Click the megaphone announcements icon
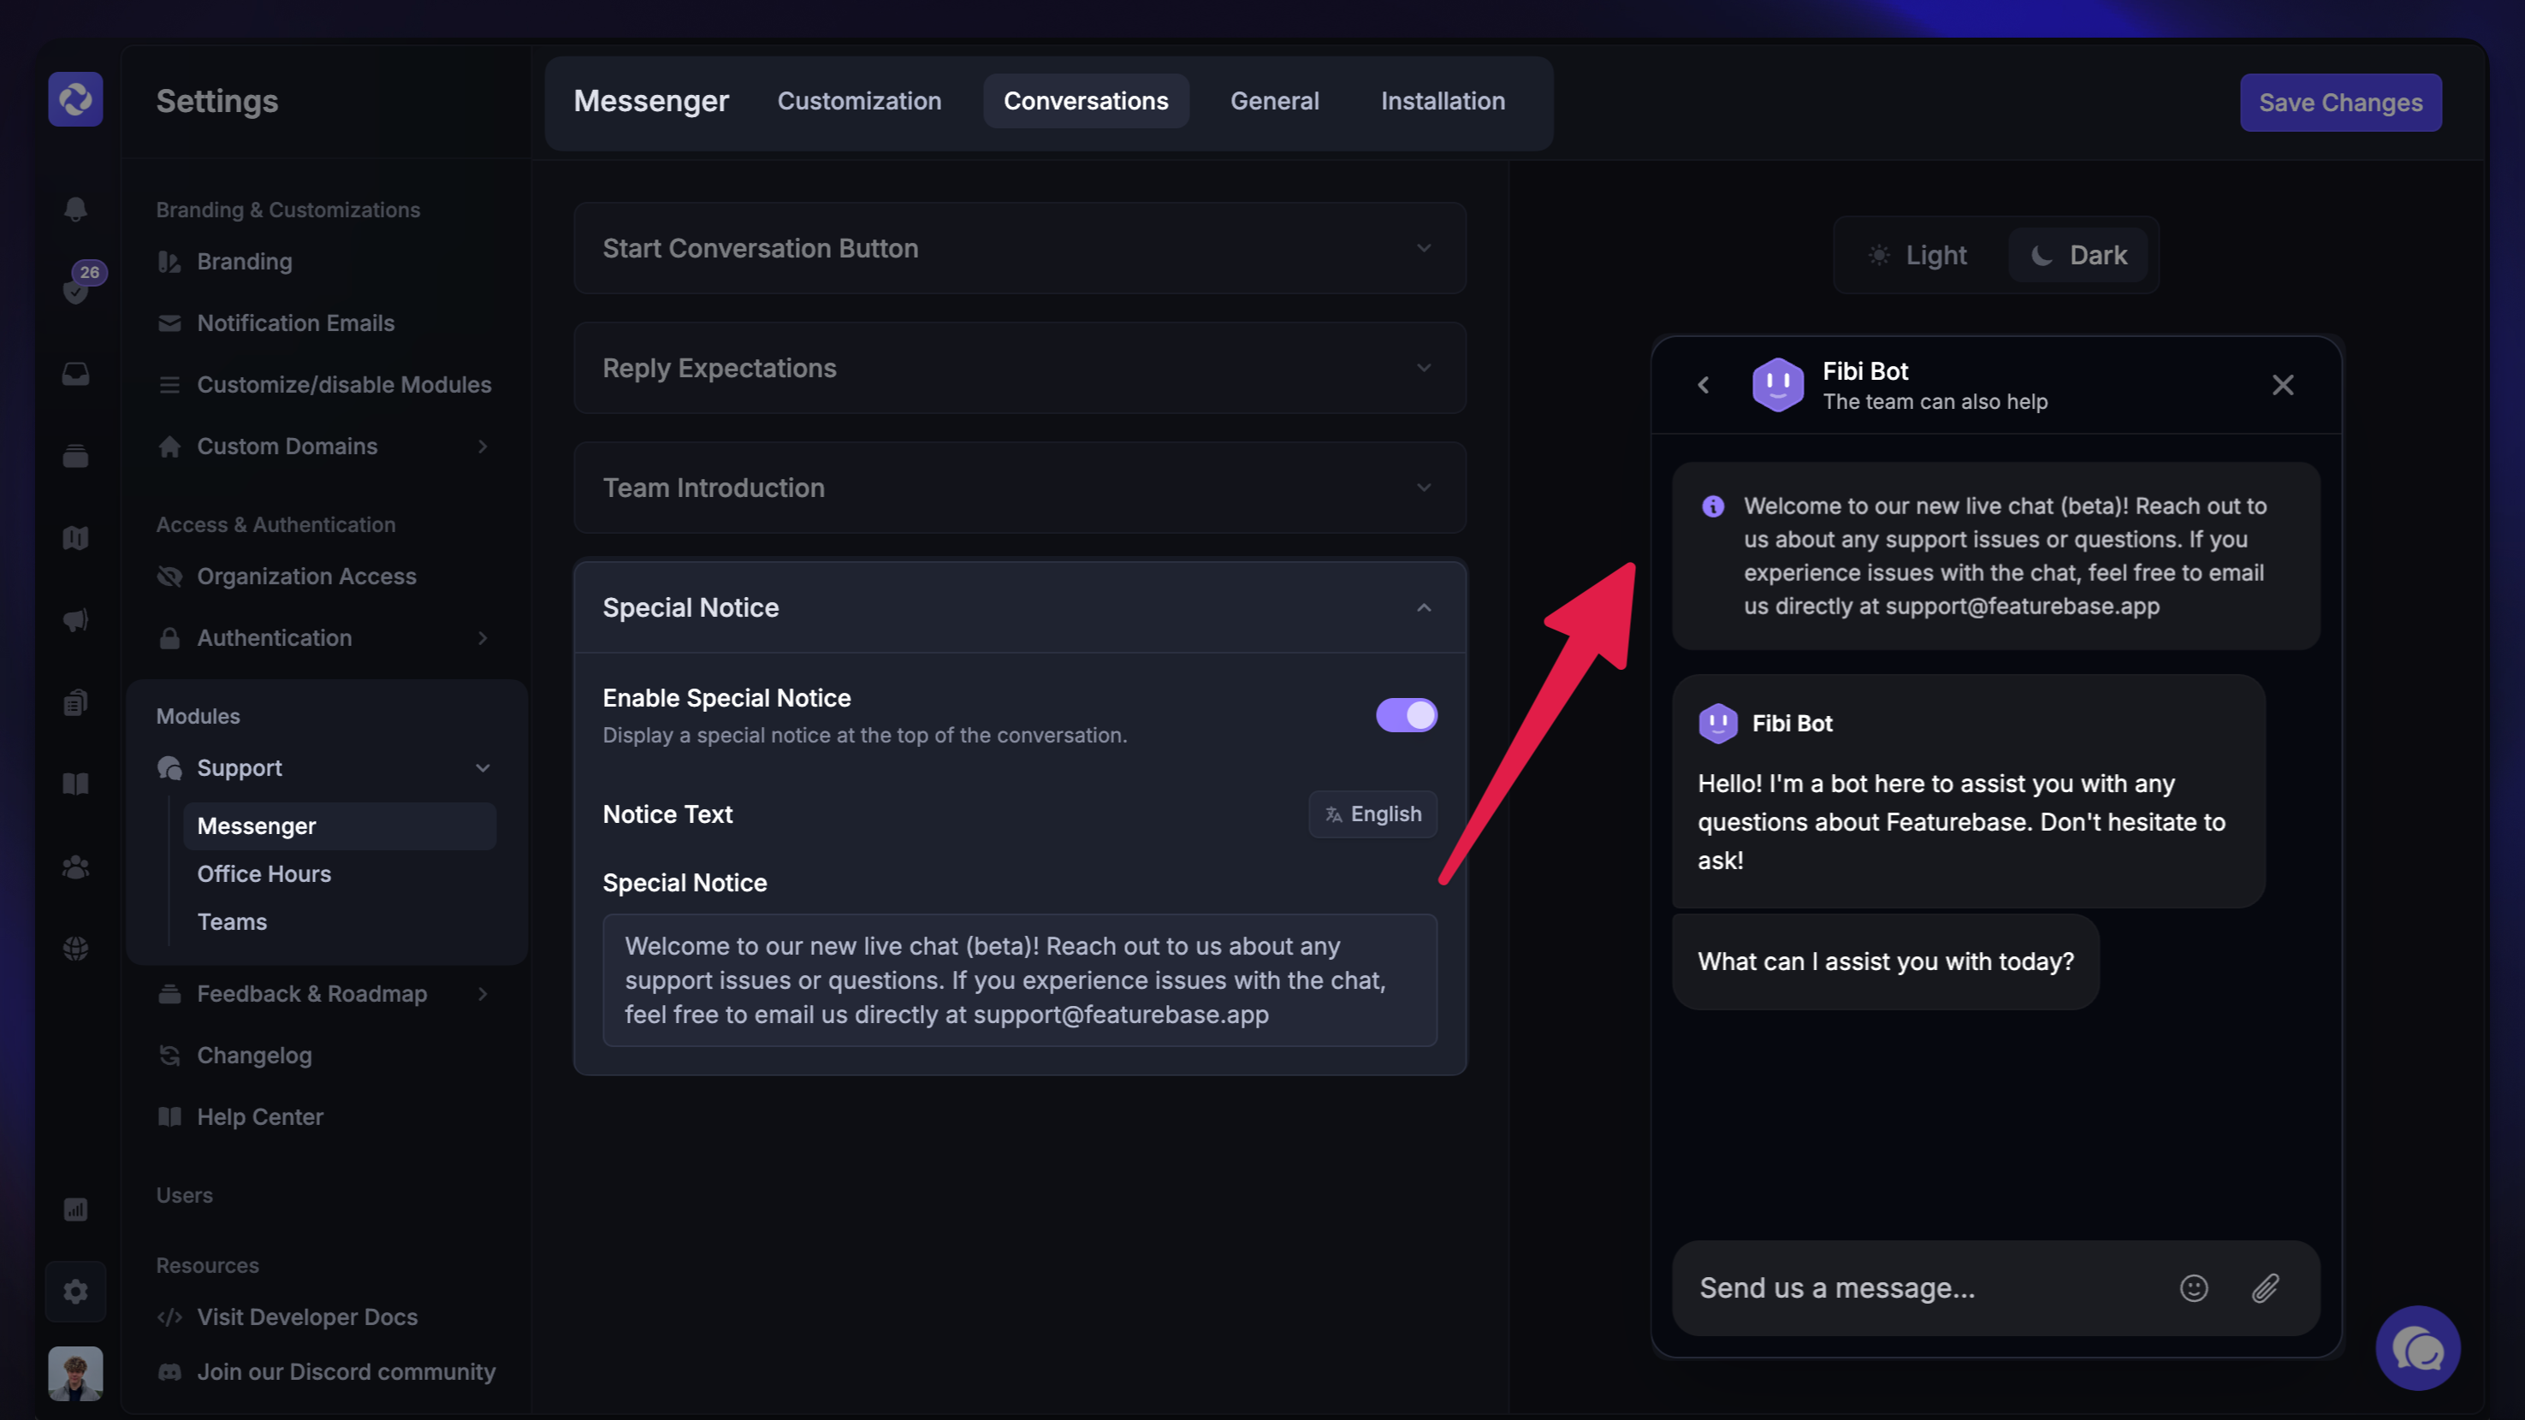The height and width of the screenshot is (1420, 2525). click(x=75, y=619)
